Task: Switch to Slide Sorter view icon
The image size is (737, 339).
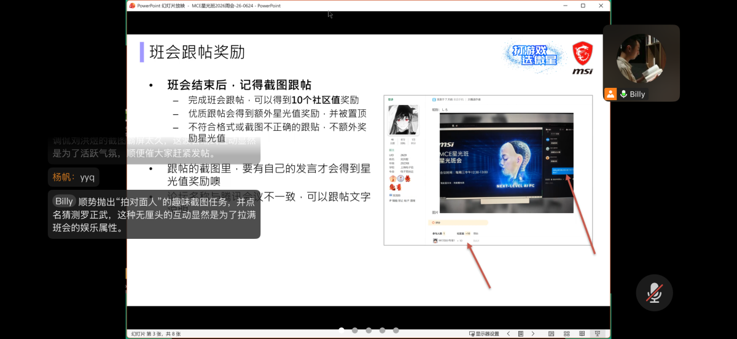Action: (566, 333)
